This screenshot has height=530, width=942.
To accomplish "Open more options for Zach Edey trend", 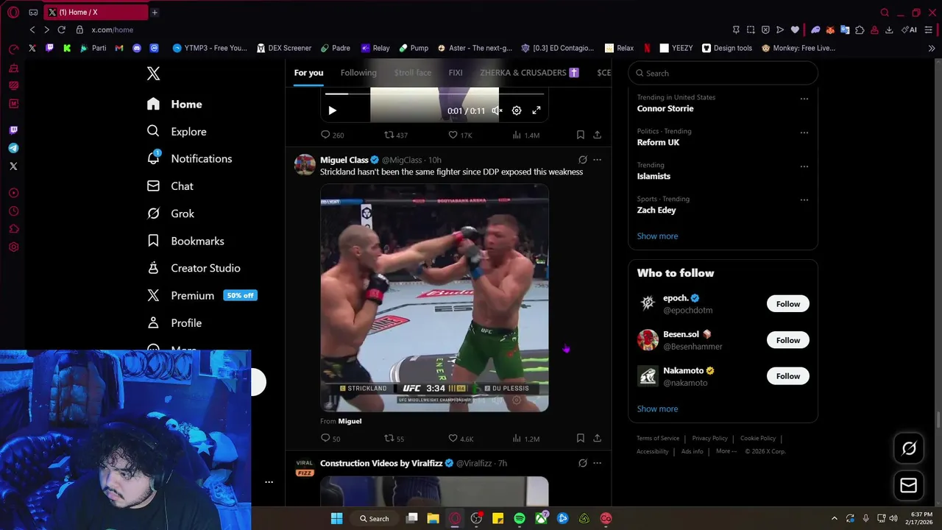I will pyautogui.click(x=804, y=200).
